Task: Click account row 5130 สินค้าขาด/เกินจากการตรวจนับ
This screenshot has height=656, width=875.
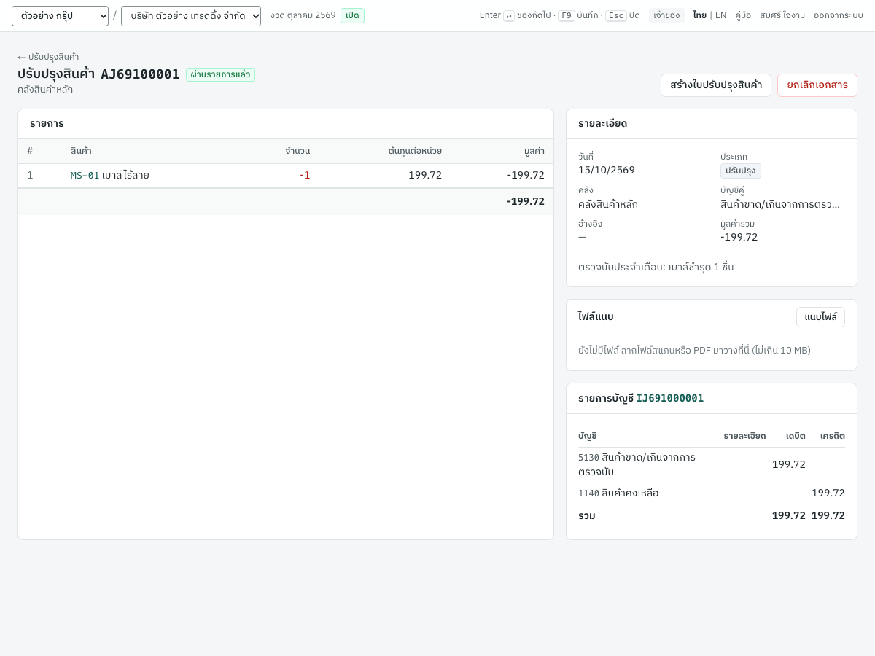Action: (712, 465)
